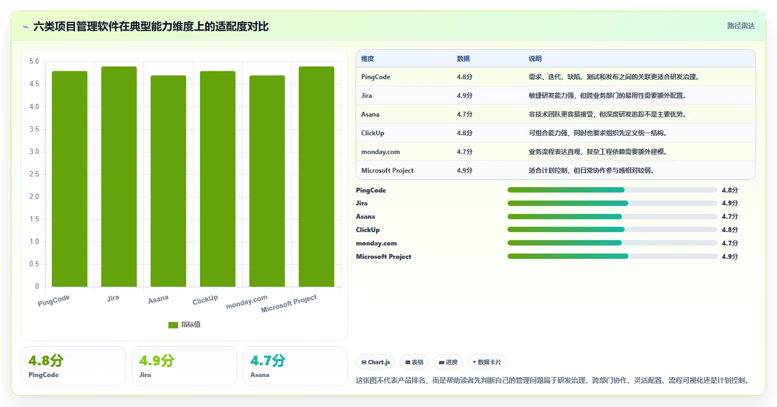The height and width of the screenshot is (407, 777).
Task: Click the Microsoft Project bar in the chart
Action: pyautogui.click(x=317, y=176)
